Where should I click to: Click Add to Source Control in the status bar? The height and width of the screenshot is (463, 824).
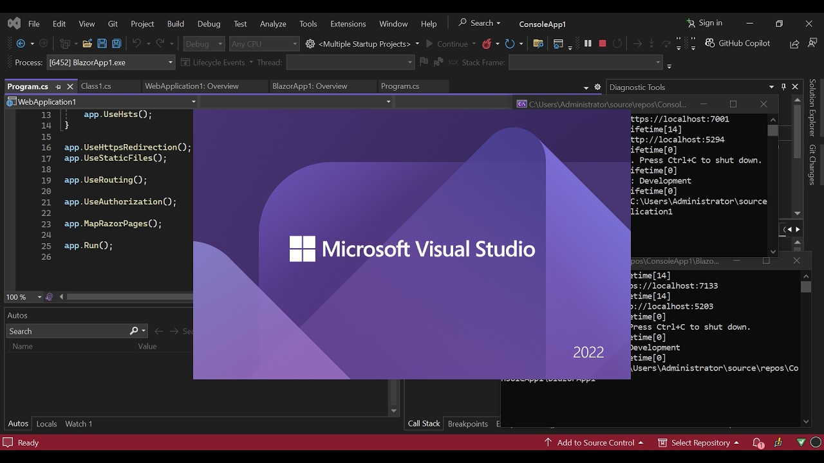click(594, 442)
